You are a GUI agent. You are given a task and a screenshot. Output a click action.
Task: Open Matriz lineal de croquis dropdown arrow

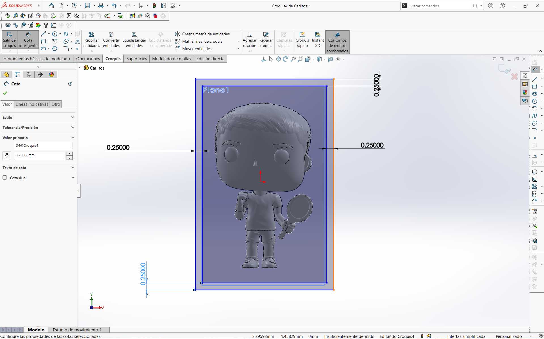click(x=238, y=41)
